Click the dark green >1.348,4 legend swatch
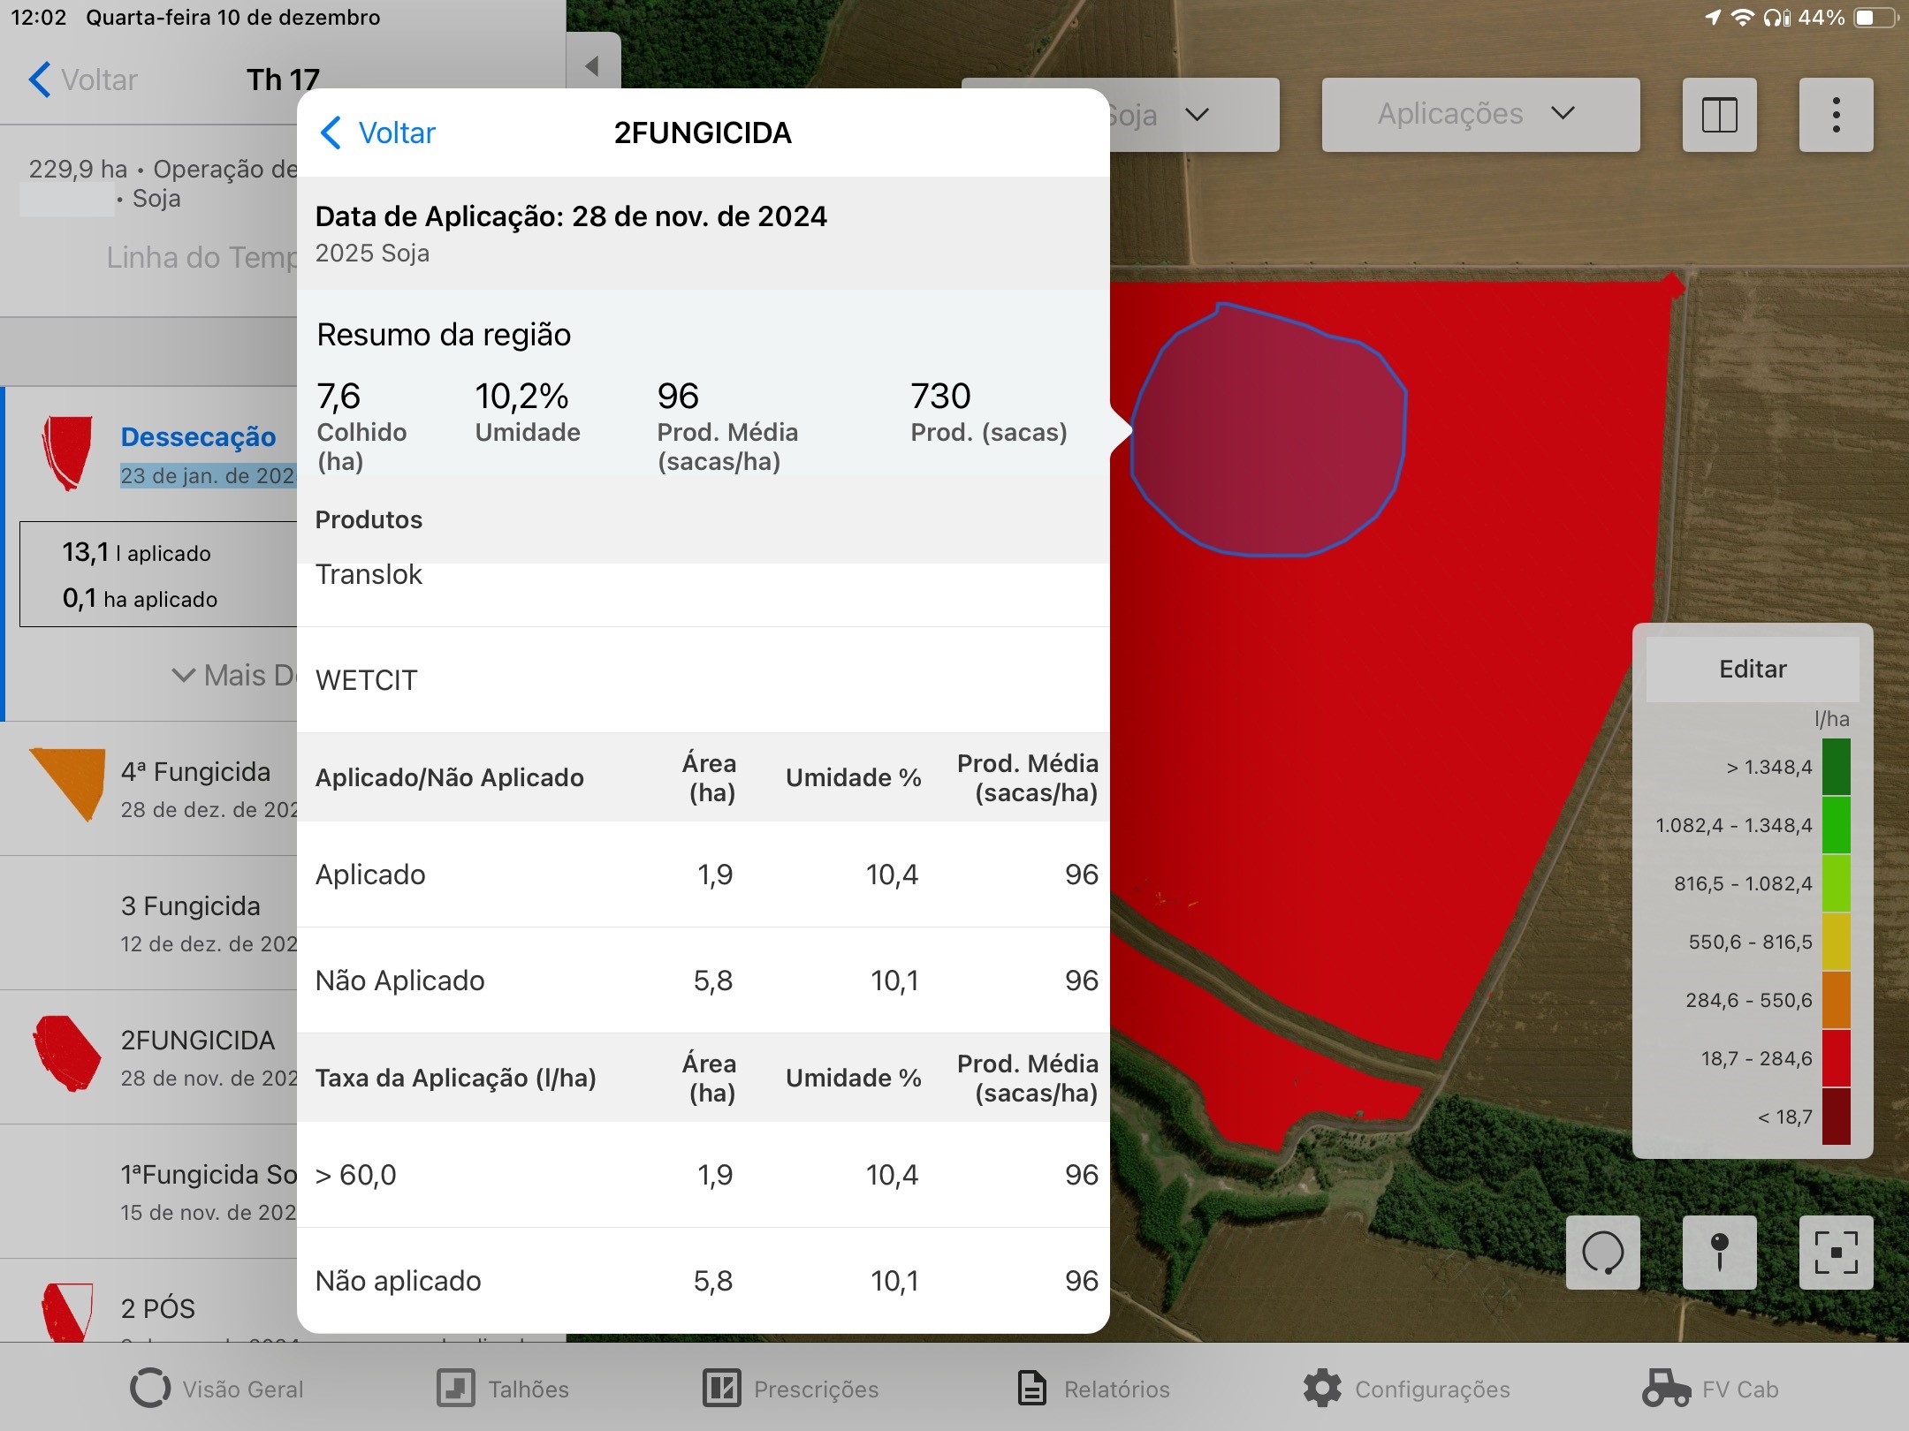This screenshot has width=1909, height=1431. (x=1836, y=767)
